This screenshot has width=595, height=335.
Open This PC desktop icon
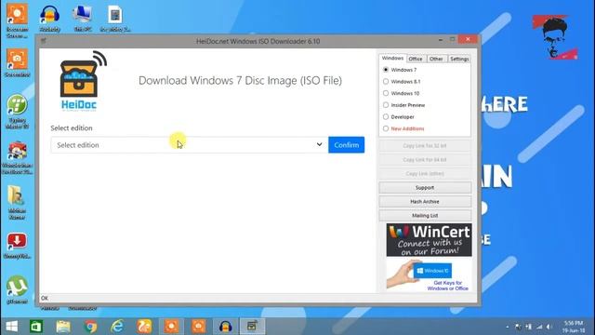tap(83, 19)
